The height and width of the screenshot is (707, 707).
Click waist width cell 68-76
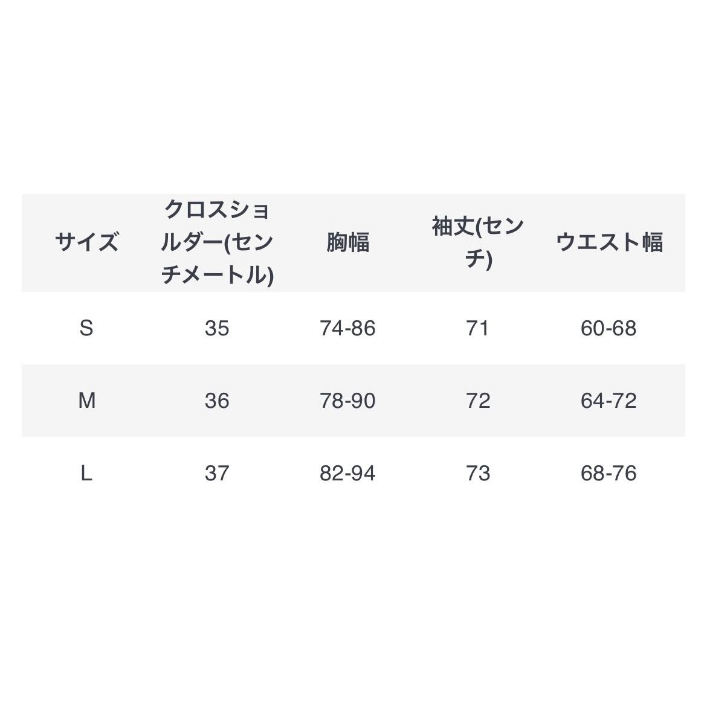click(x=609, y=473)
